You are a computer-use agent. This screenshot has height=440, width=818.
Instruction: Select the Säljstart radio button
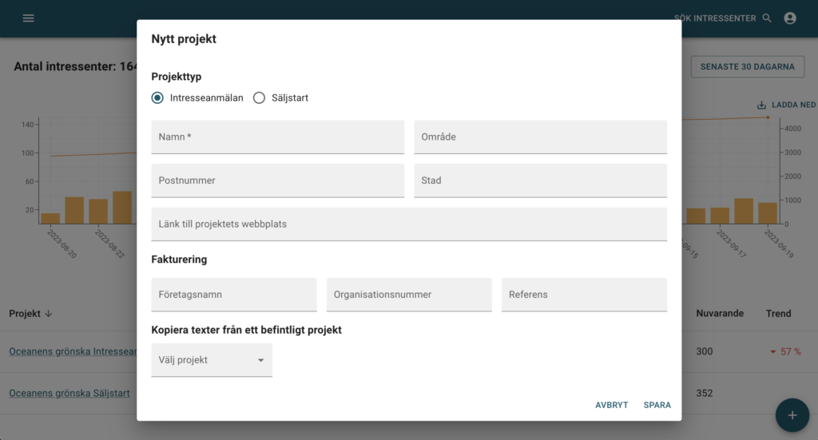coord(259,98)
